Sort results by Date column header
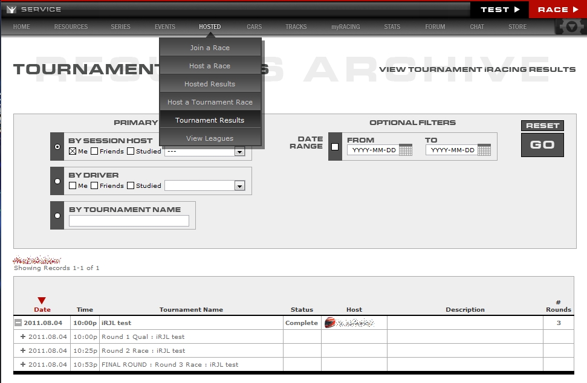Viewport: 587px width, 383px height. click(42, 309)
